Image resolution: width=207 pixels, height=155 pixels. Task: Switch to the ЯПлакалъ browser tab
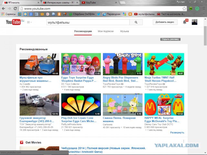click(21, 3)
